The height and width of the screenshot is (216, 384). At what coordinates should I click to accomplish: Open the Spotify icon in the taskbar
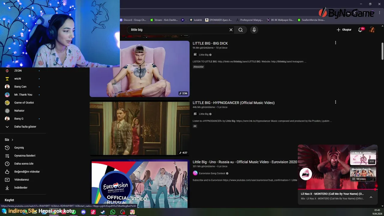(x=74, y=212)
